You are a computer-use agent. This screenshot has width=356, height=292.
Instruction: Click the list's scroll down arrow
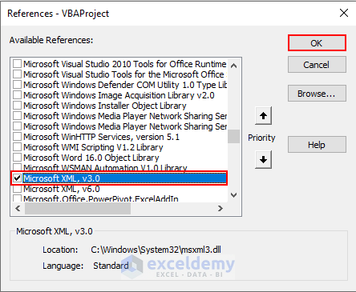[233, 195]
